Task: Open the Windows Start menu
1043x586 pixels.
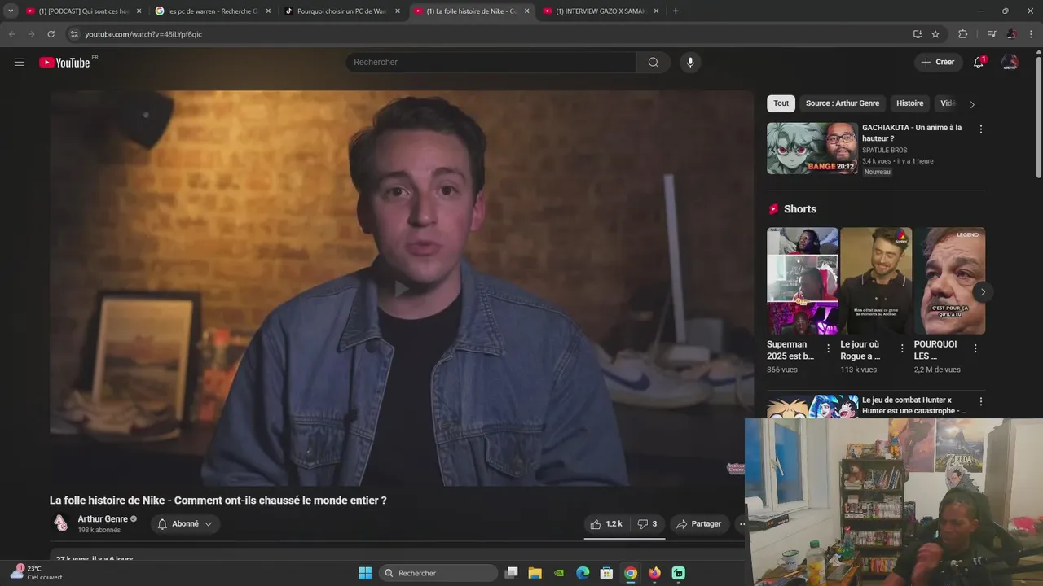Action: coord(365,573)
